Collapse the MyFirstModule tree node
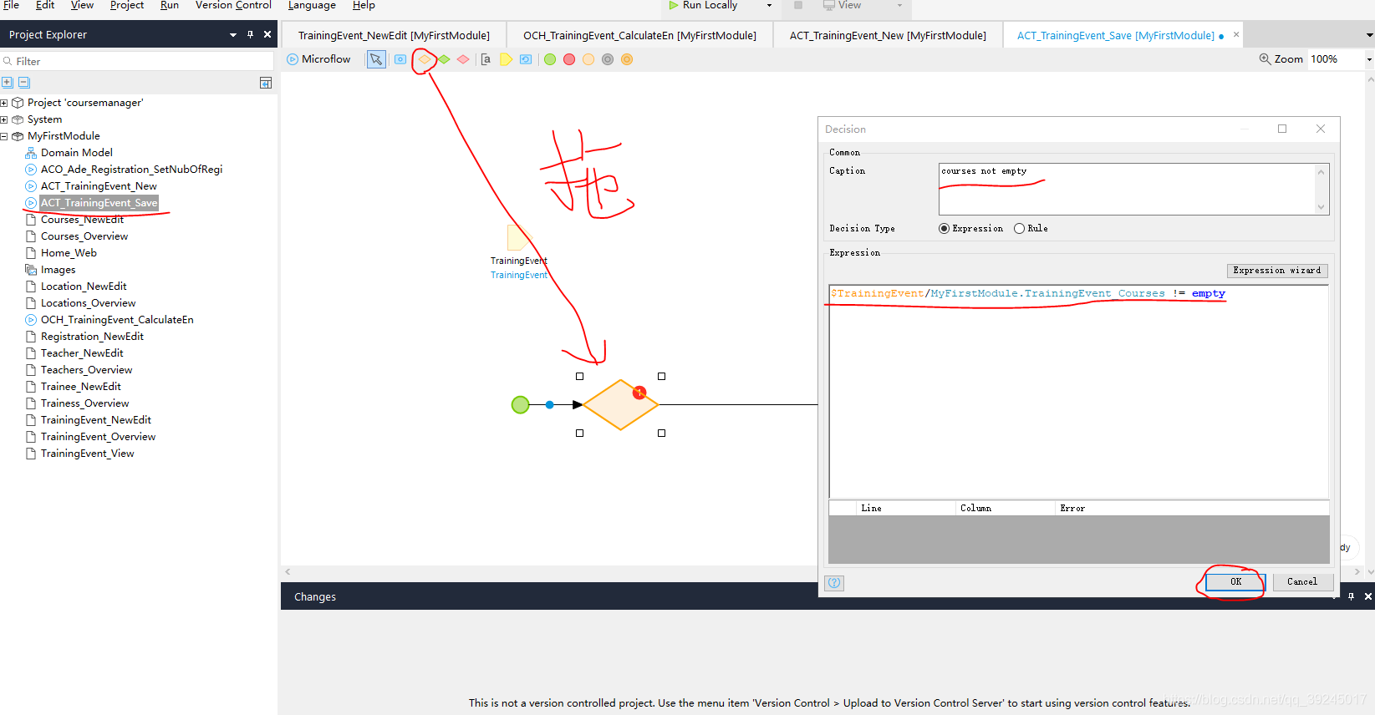Image resolution: width=1375 pixels, height=715 pixels. click(4, 136)
